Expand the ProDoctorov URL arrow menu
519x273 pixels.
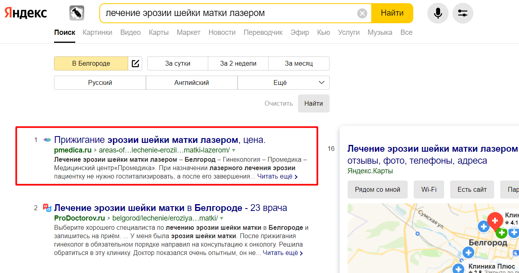[x=222, y=219]
